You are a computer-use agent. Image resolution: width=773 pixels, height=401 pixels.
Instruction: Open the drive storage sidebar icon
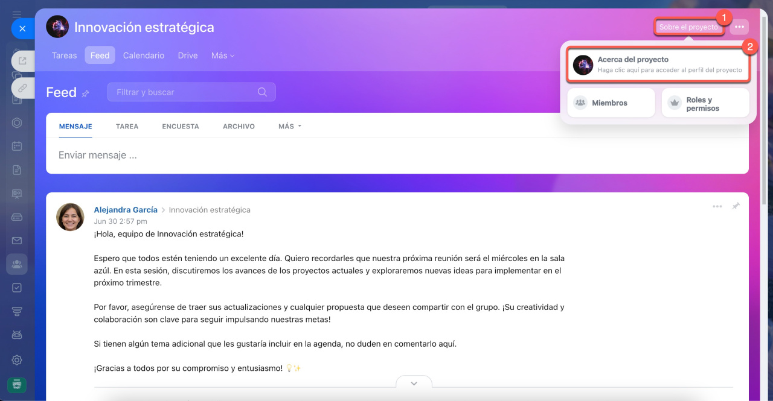click(x=17, y=217)
